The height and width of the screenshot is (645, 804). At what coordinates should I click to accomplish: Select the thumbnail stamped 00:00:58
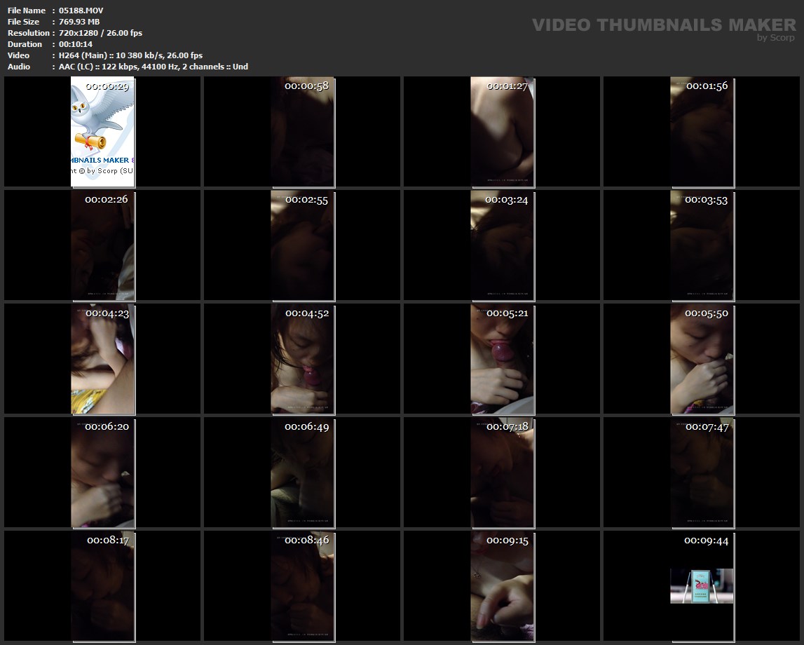point(303,132)
